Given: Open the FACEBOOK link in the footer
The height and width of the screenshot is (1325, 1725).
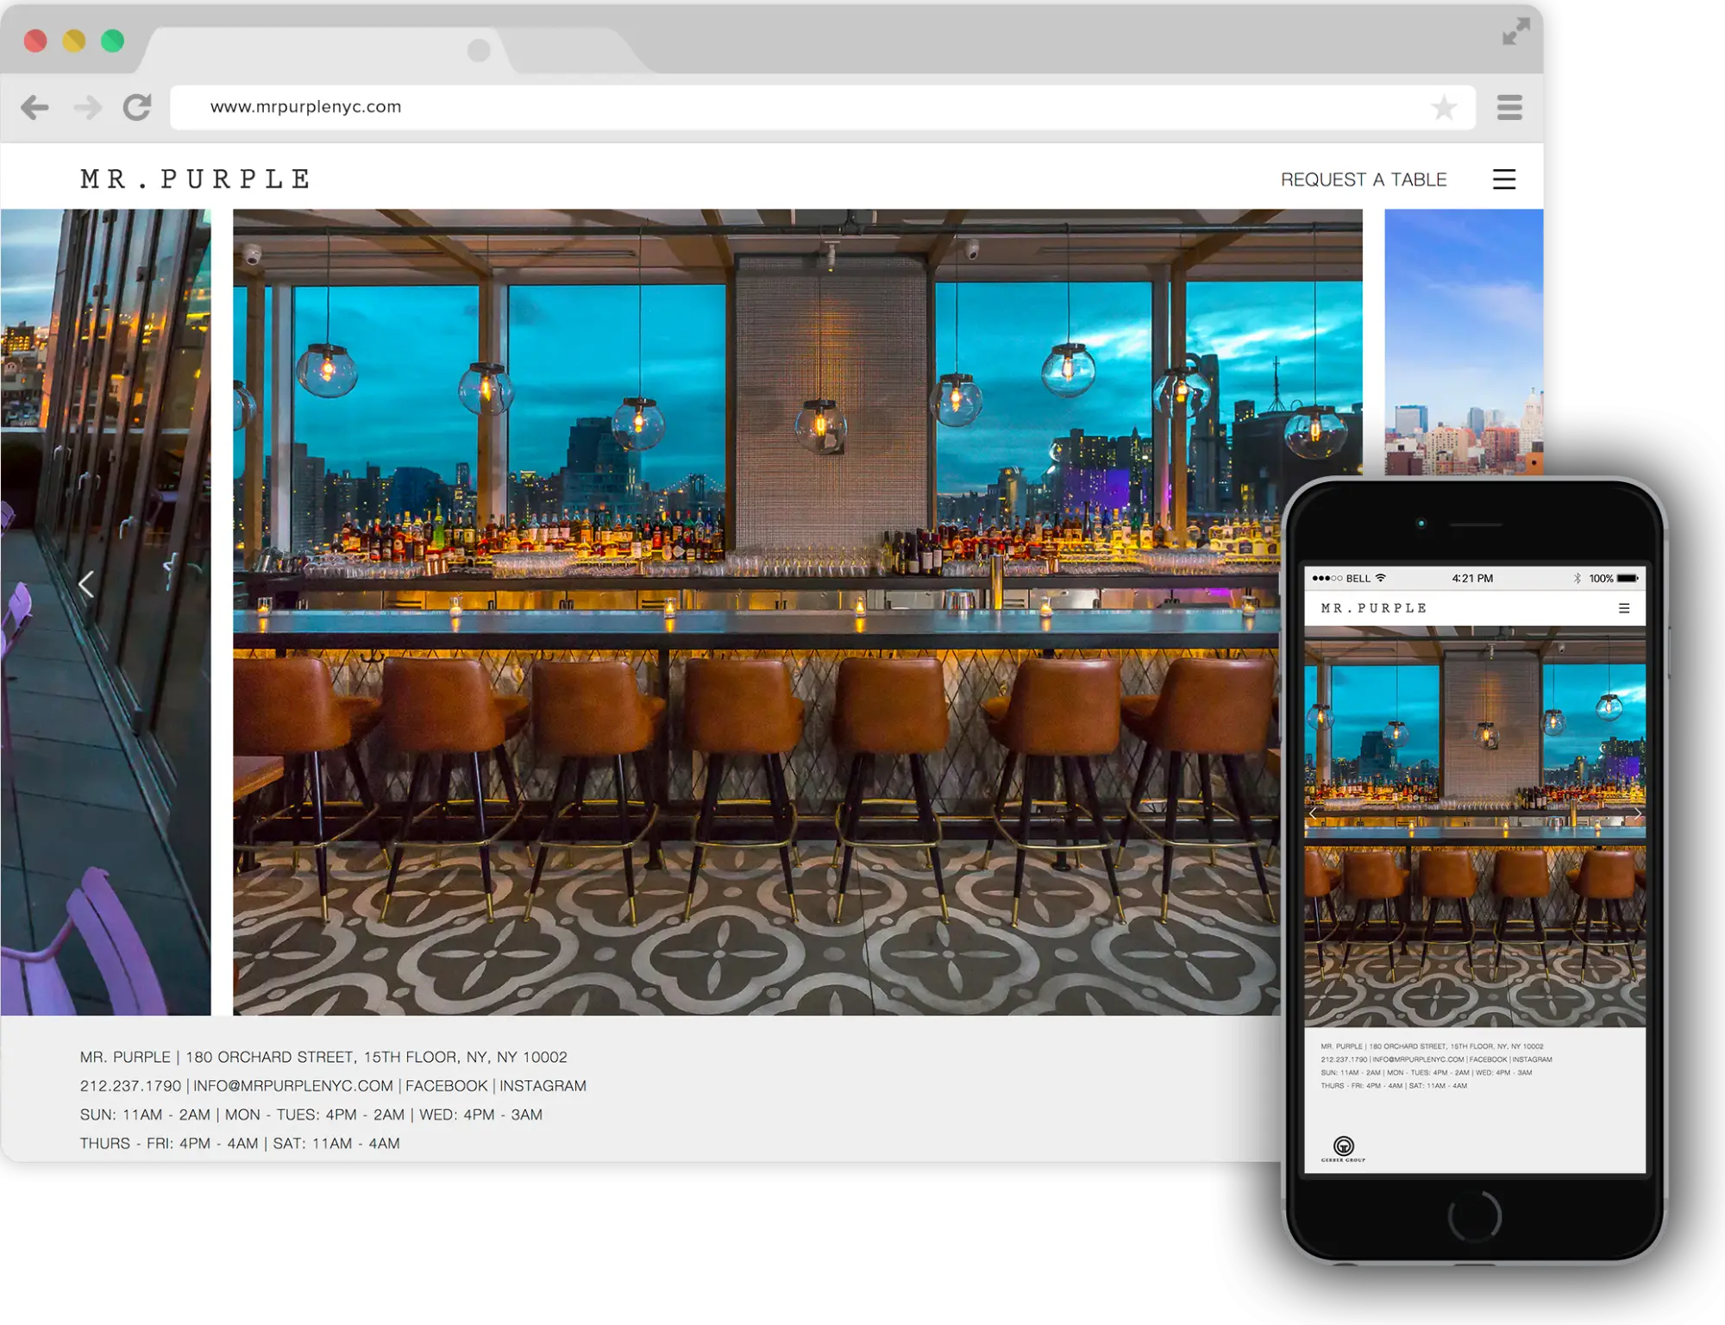Looking at the screenshot, I should point(447,1085).
